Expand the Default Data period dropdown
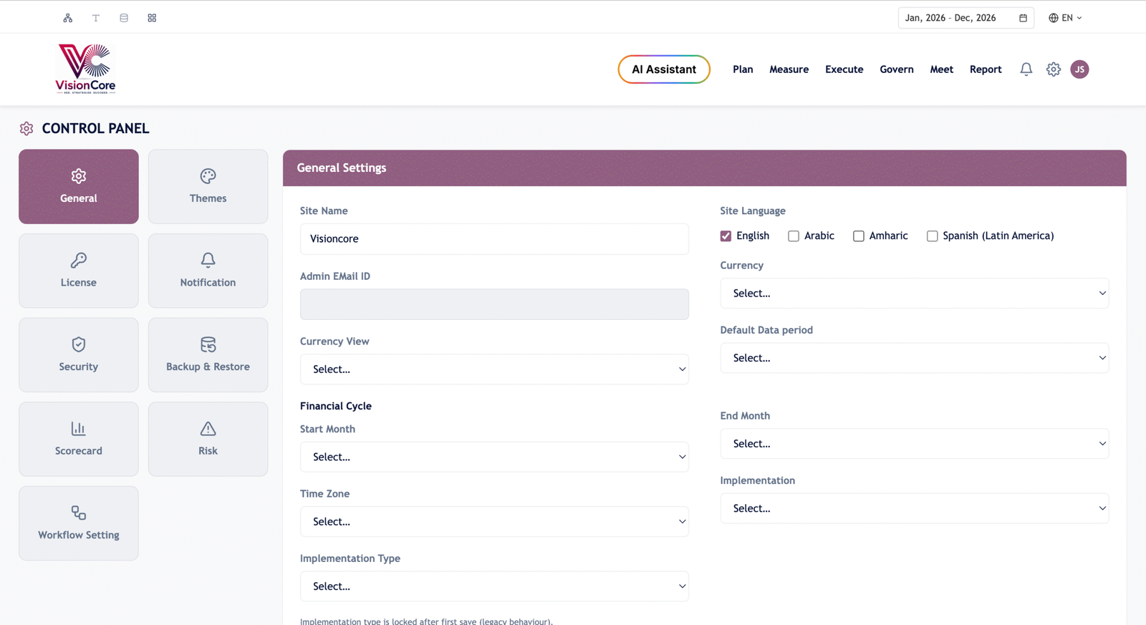The height and width of the screenshot is (625, 1146). tap(915, 358)
